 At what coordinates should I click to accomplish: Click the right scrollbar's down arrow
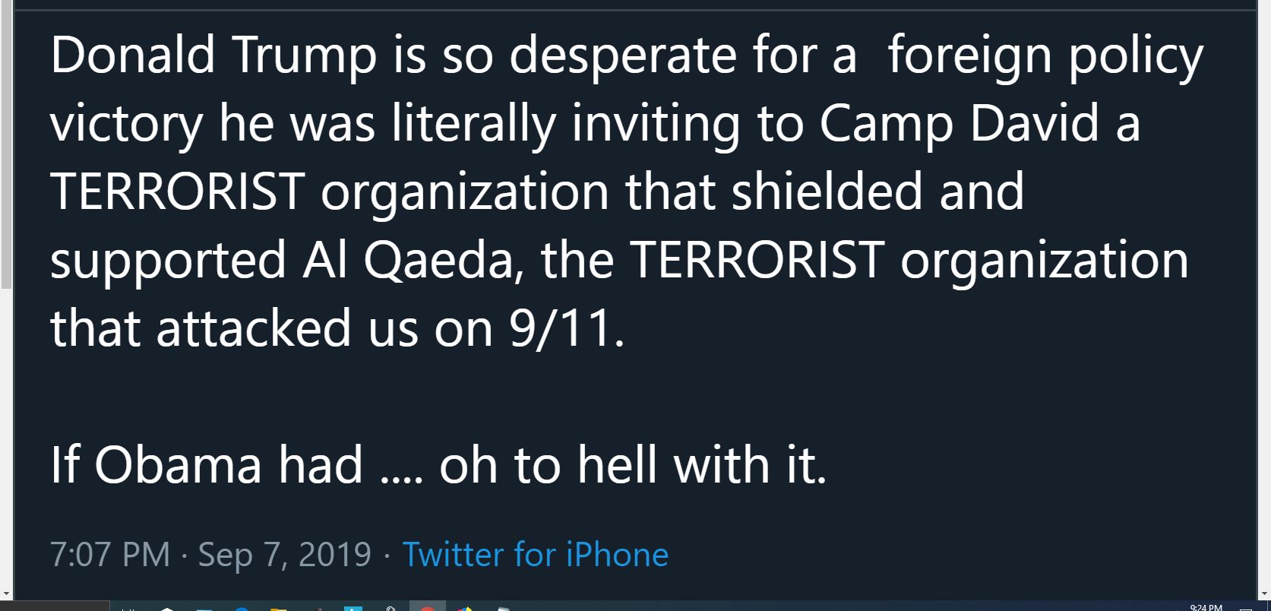click(1264, 594)
